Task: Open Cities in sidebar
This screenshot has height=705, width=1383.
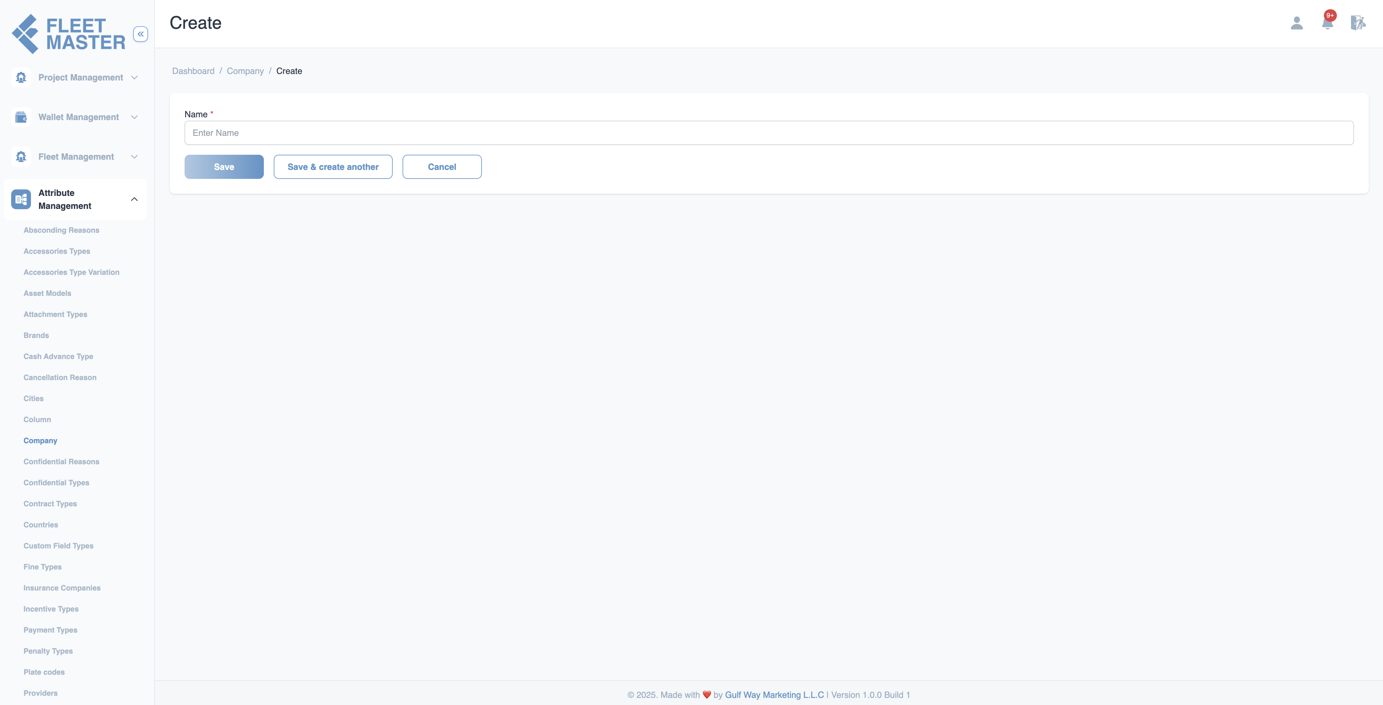Action: pyautogui.click(x=33, y=398)
